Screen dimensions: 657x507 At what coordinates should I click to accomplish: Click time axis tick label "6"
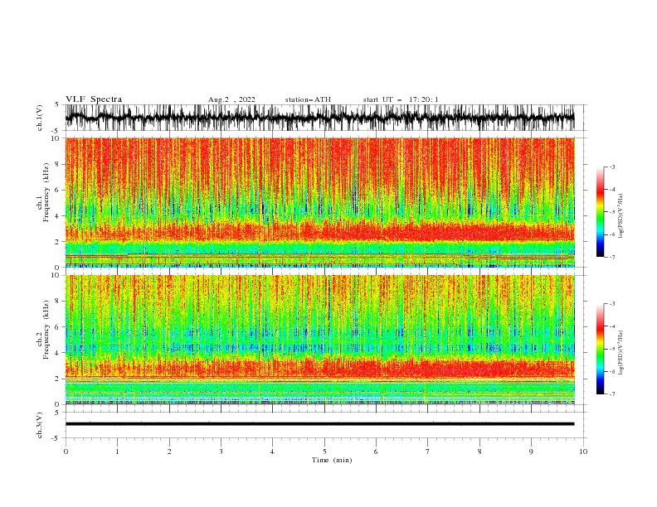pos(376,451)
